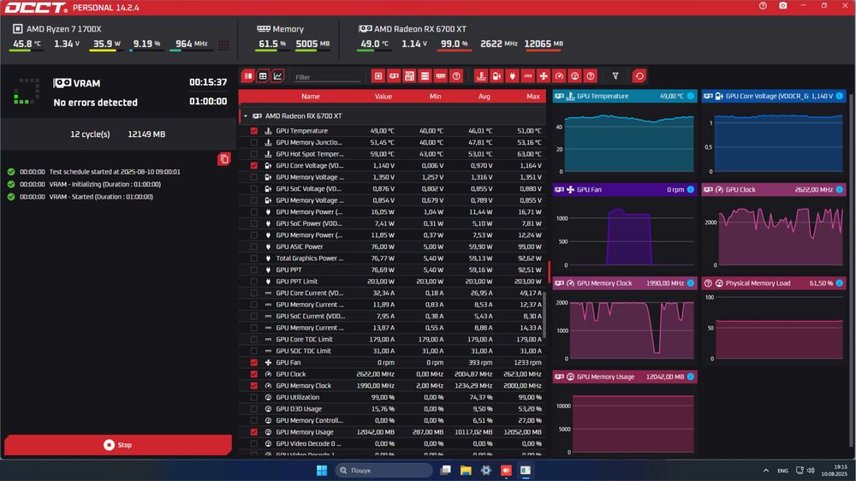This screenshot has width=856, height=481.
Task: Sort table by Name column
Action: click(x=311, y=97)
